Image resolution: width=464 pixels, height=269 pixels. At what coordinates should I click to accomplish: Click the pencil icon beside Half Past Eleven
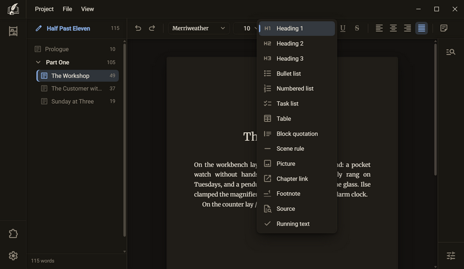pos(38,28)
